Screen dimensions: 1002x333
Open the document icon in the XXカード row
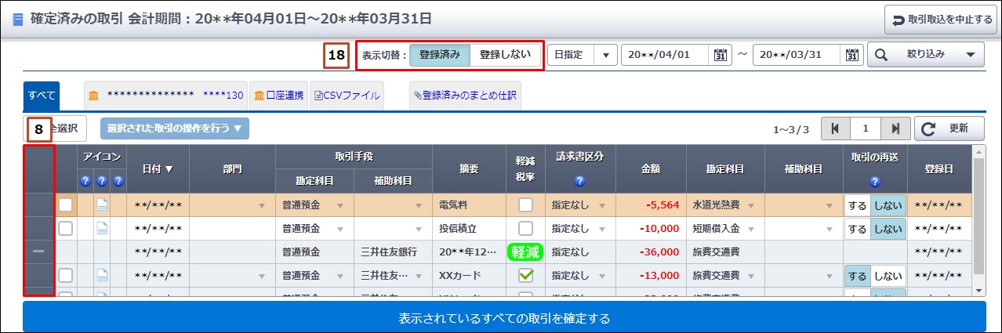[102, 275]
